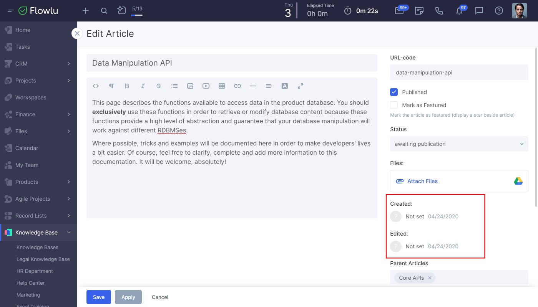Check Mark as Featured
The height and width of the screenshot is (307, 538).
(394, 105)
